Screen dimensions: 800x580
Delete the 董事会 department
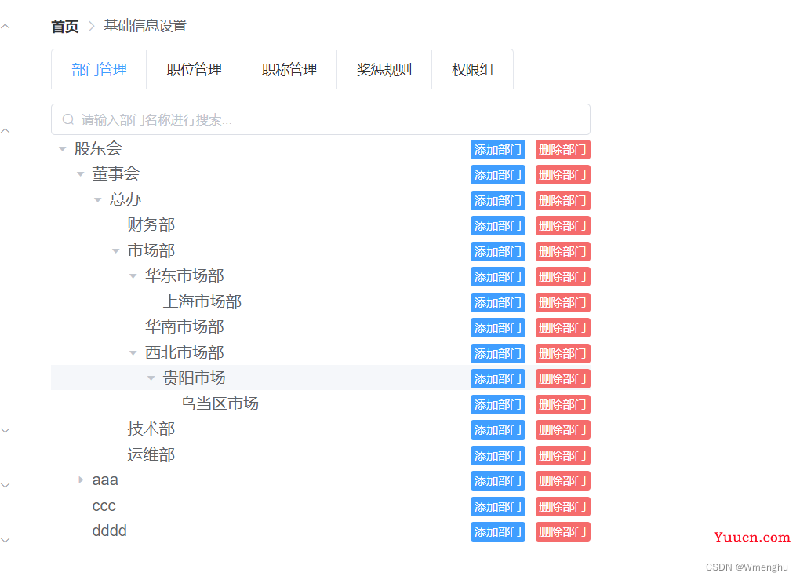(563, 174)
